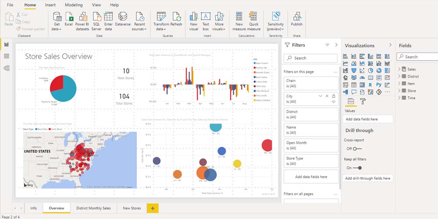Import data from Excel
The image size is (438, 219).
click(x=69, y=19)
